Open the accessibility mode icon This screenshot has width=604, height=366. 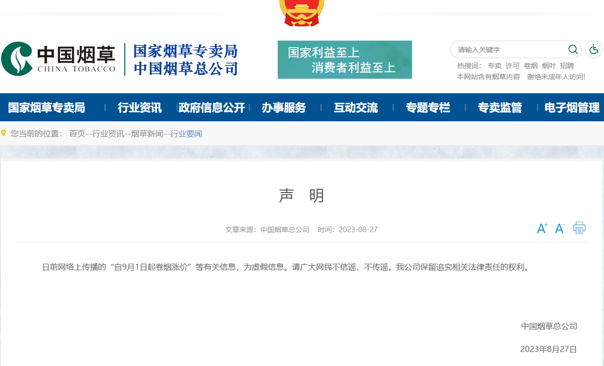click(x=594, y=49)
